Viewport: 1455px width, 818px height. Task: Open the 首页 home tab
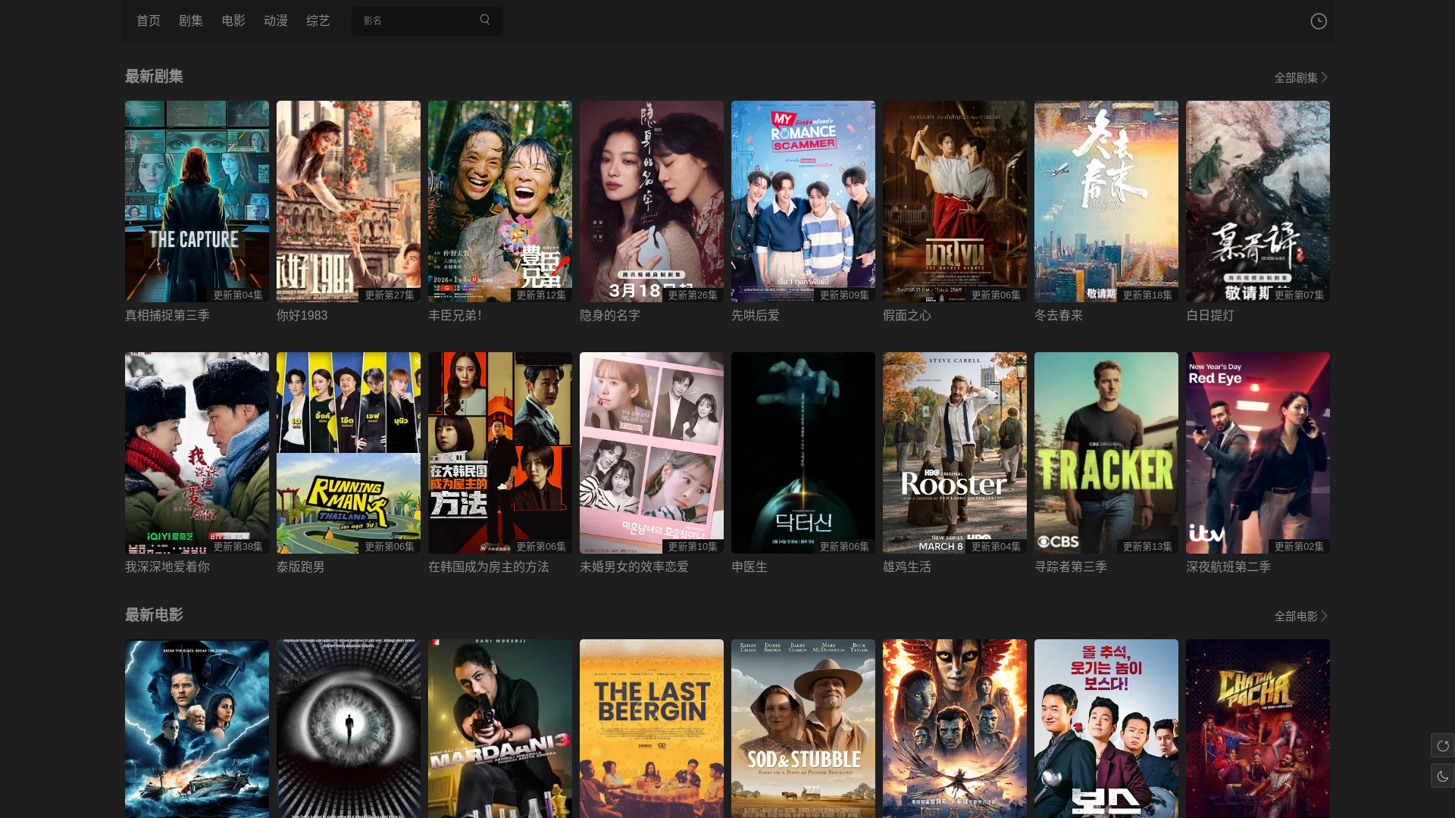coord(149,20)
